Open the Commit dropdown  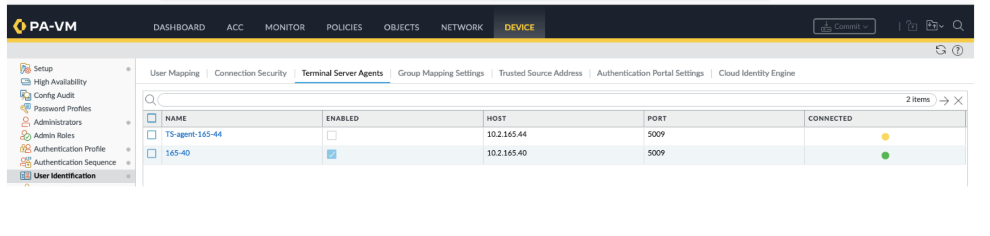[x=844, y=26]
